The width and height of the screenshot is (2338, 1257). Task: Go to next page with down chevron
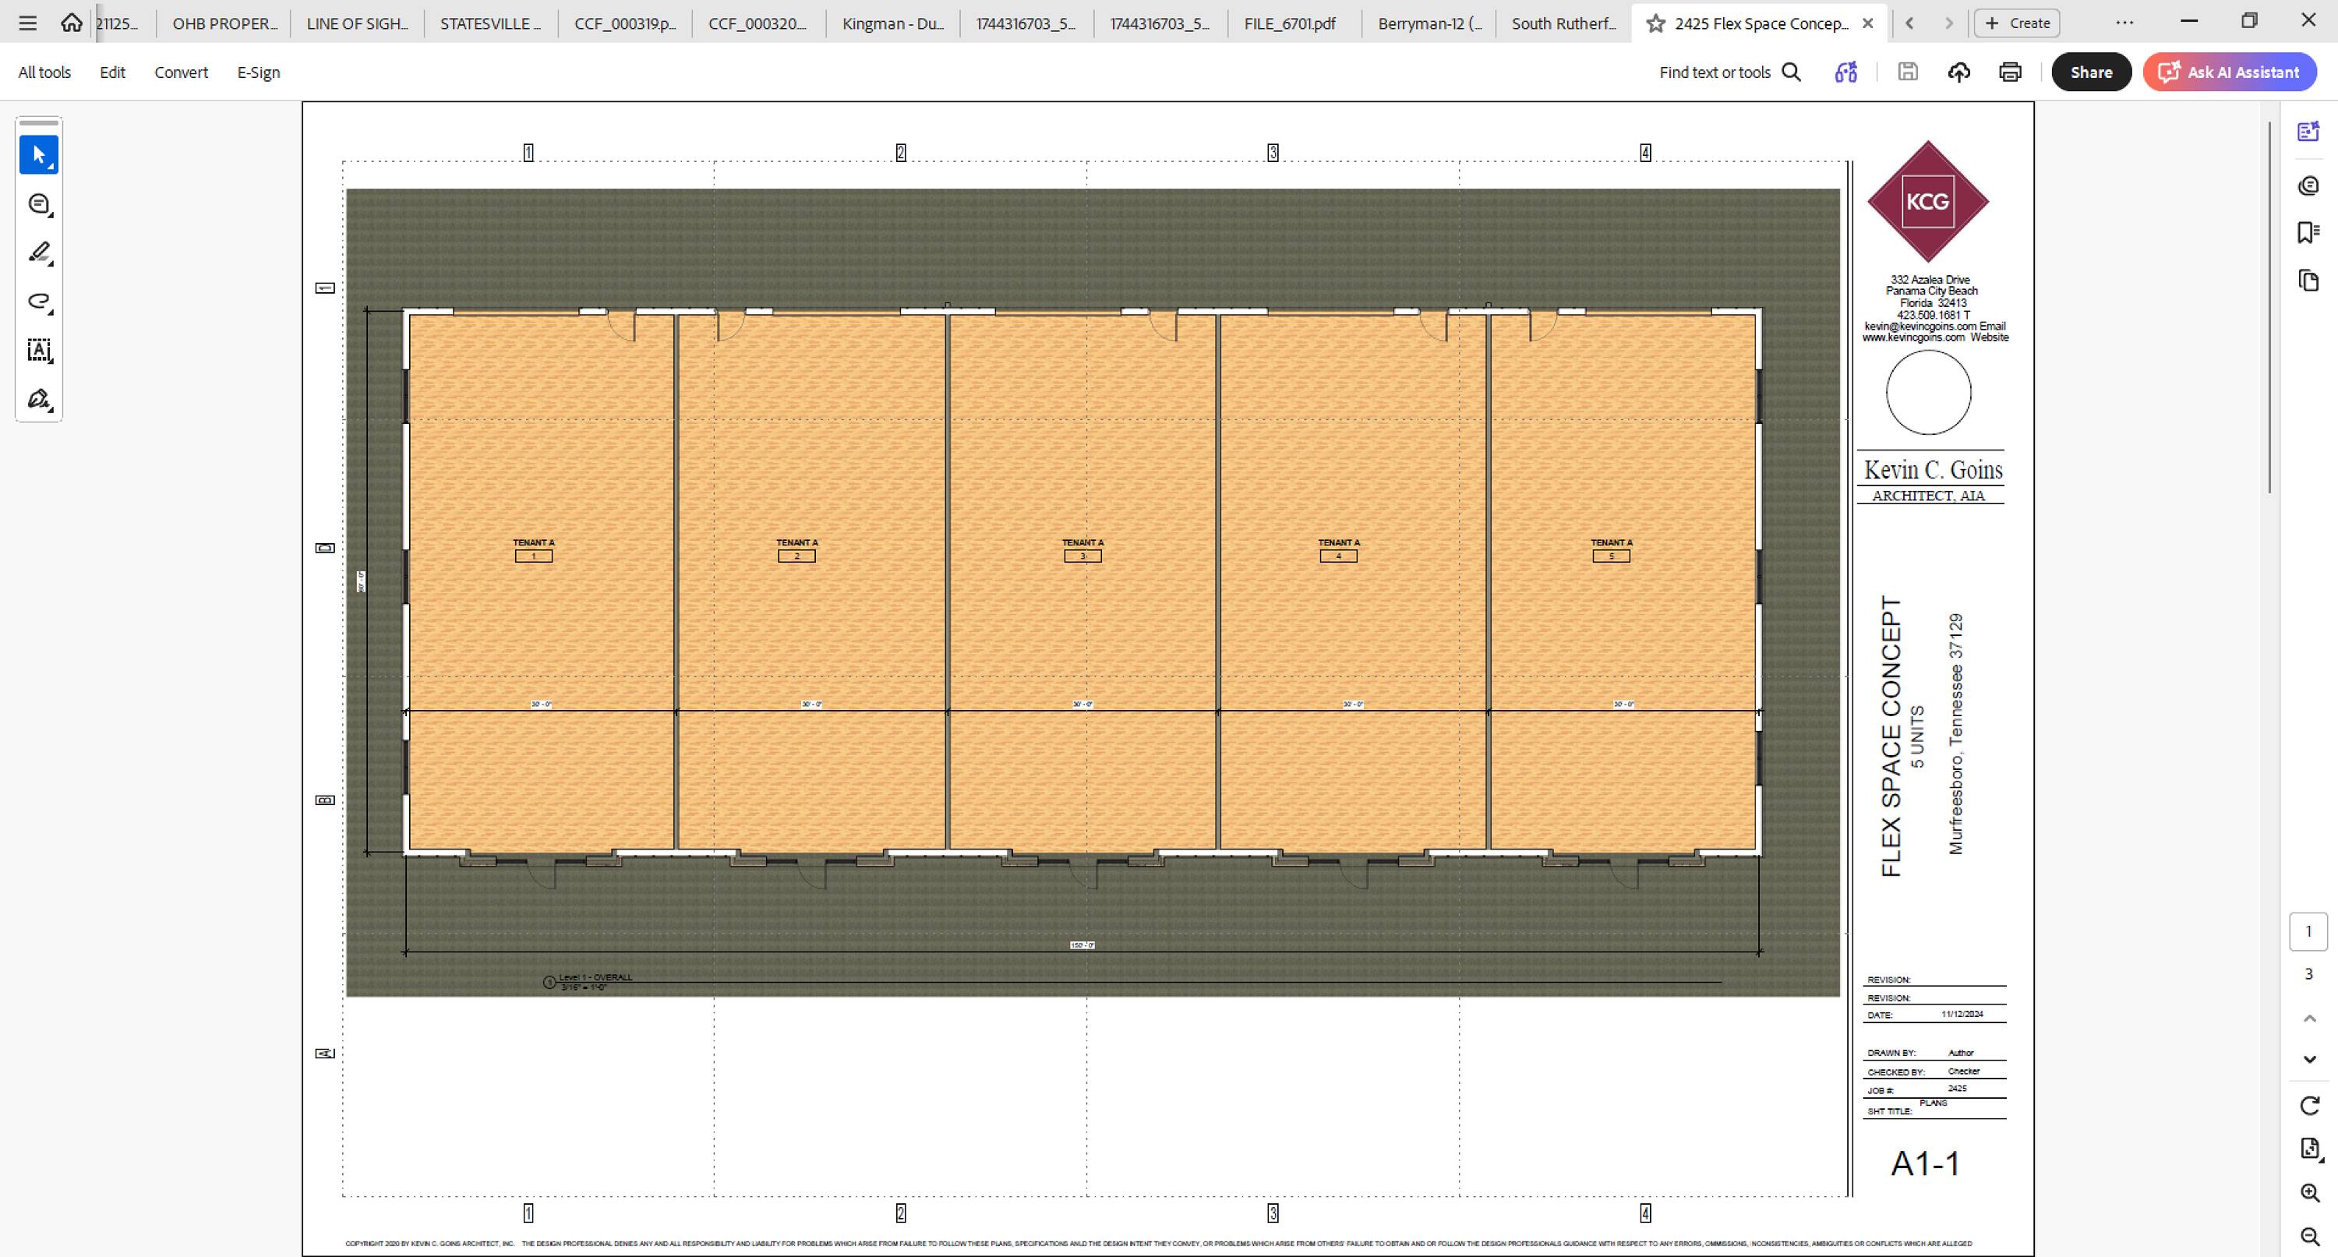point(2310,1059)
